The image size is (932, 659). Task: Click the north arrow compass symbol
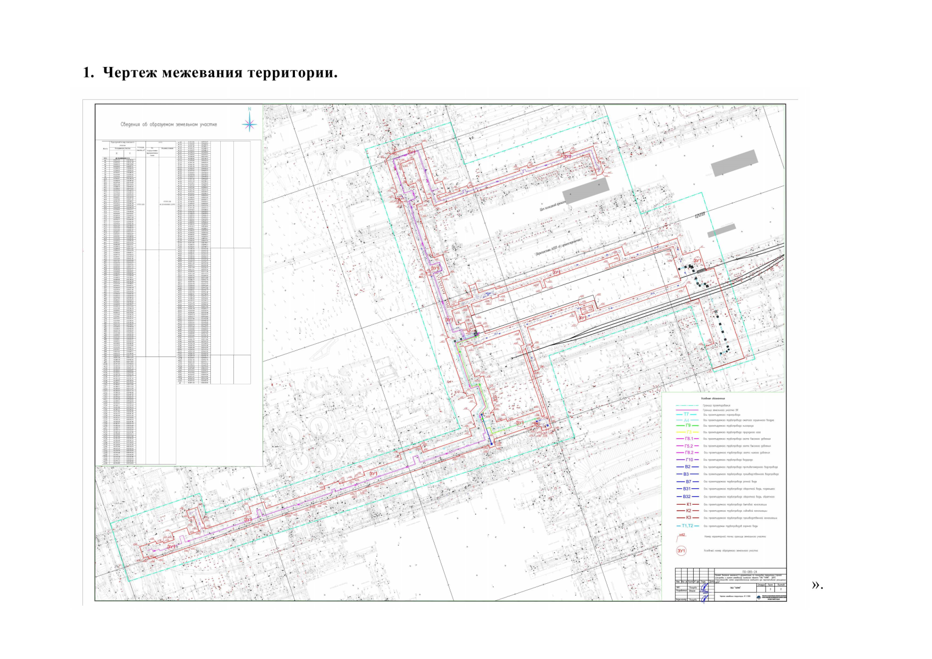coord(250,123)
